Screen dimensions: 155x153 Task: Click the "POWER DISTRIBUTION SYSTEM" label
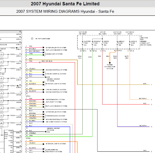(x=110, y=67)
